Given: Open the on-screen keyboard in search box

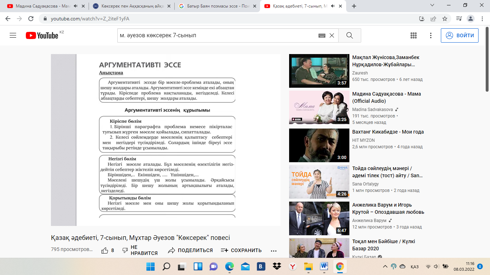Looking at the screenshot, I should pos(322,35).
